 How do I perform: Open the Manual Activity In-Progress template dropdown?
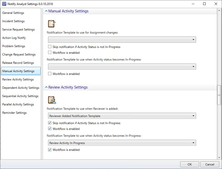point(122,67)
